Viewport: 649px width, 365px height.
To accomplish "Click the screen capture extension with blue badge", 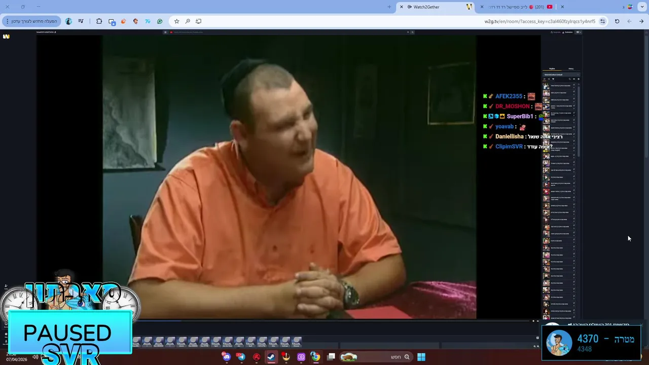I will point(112,21).
